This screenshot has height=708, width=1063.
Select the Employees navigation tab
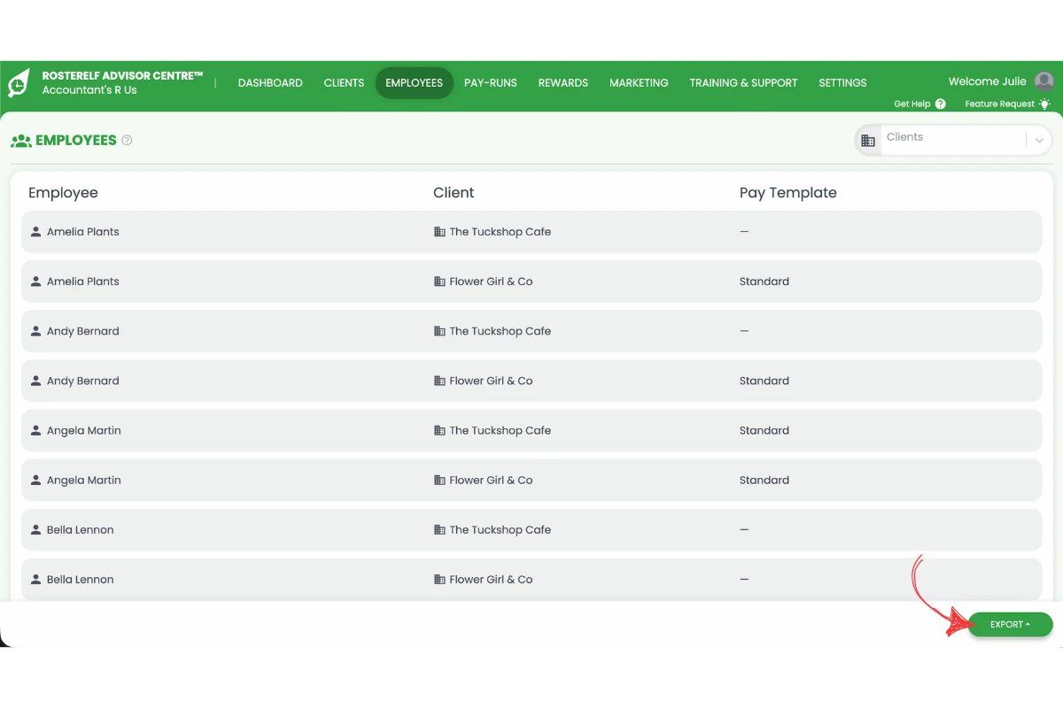click(414, 82)
